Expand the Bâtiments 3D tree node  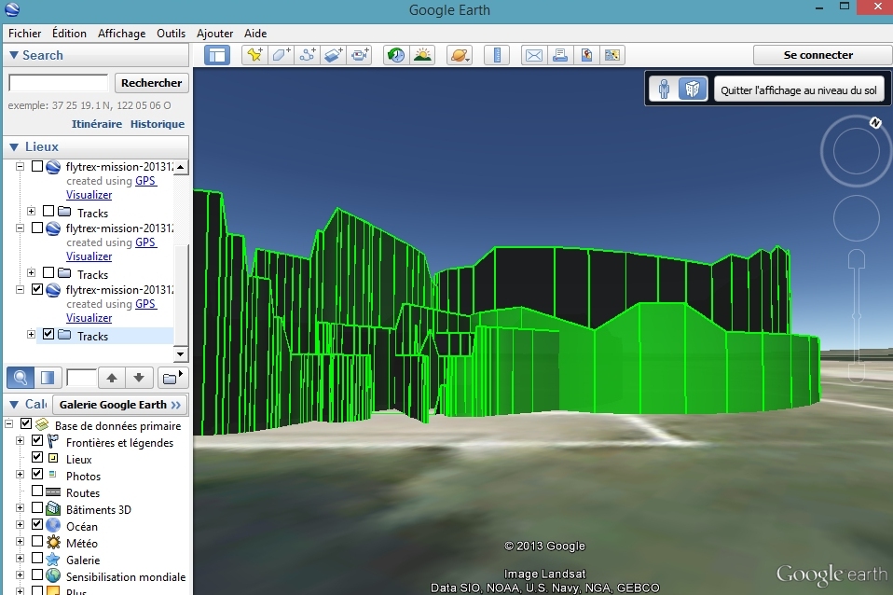pyautogui.click(x=20, y=507)
